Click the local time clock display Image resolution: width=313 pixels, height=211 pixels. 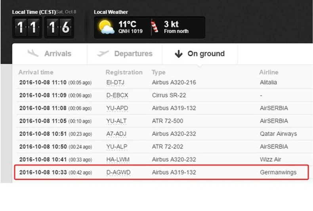tap(43, 27)
